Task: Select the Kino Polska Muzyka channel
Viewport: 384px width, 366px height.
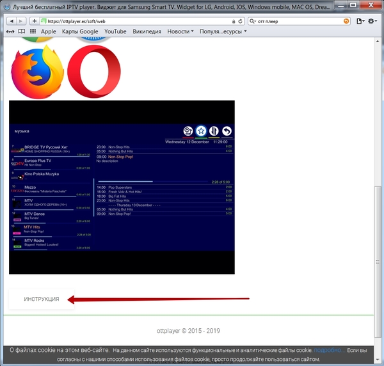Action: point(51,176)
